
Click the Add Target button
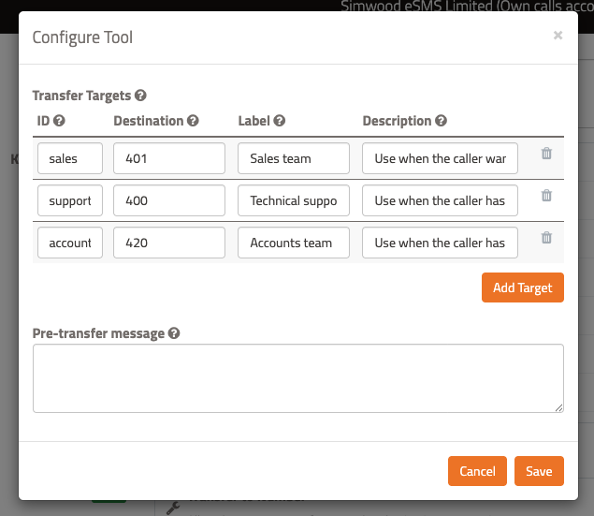coord(522,287)
